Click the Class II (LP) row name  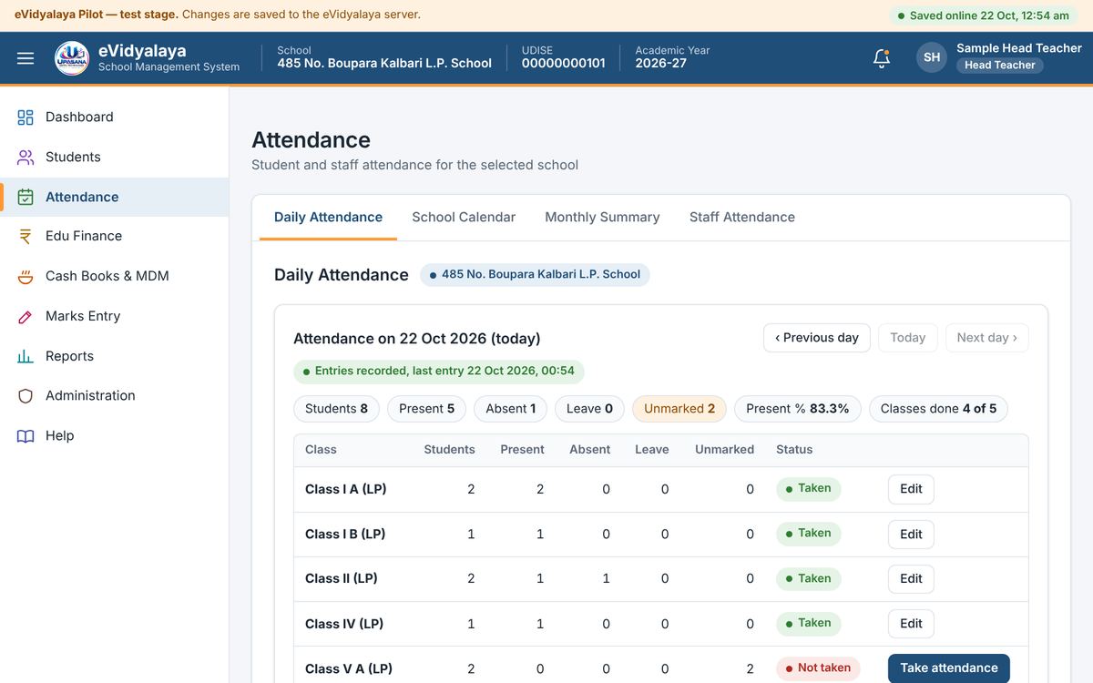[x=342, y=578]
